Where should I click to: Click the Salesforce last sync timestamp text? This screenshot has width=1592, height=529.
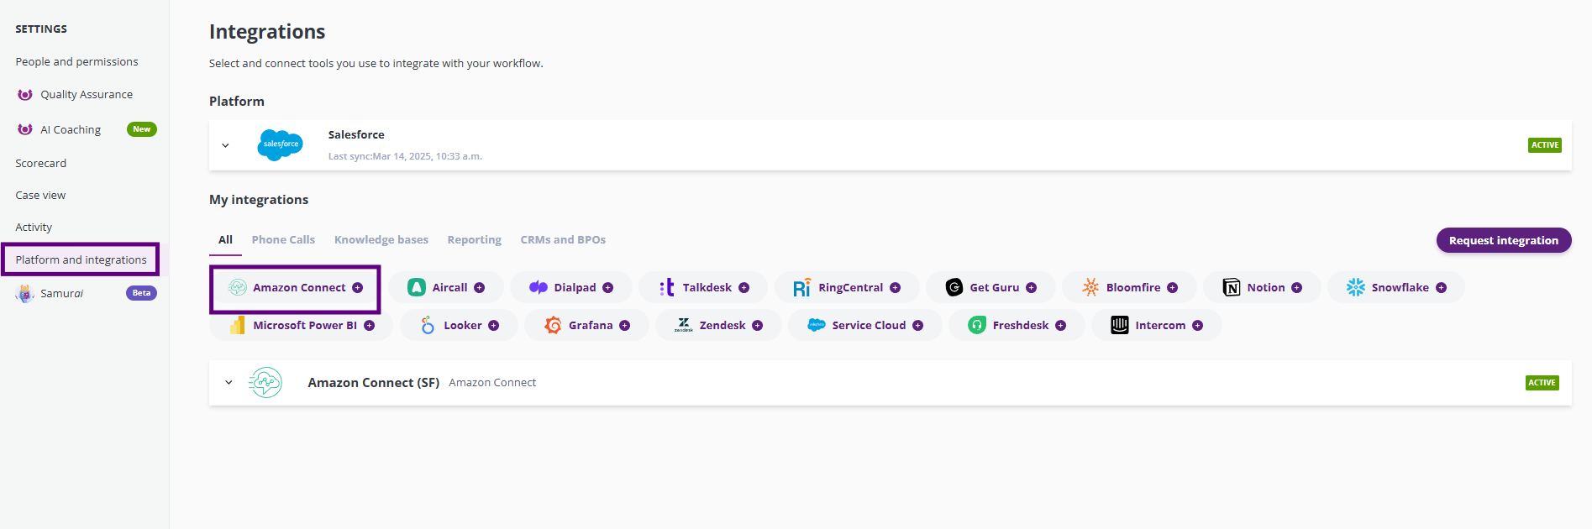click(405, 157)
